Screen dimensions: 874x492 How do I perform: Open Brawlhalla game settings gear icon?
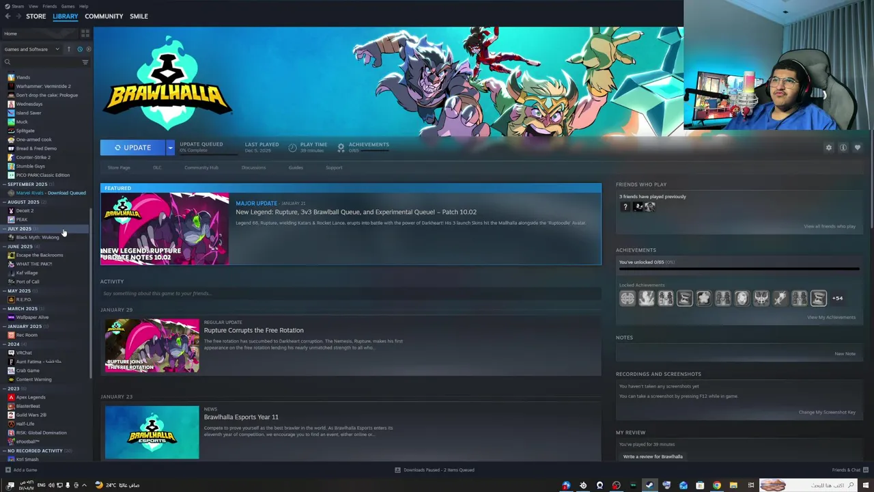(x=829, y=148)
